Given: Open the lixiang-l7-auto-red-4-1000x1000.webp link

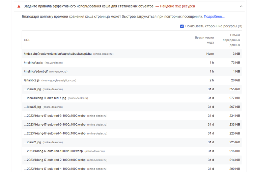Looking at the screenshot, I should [55, 168].
